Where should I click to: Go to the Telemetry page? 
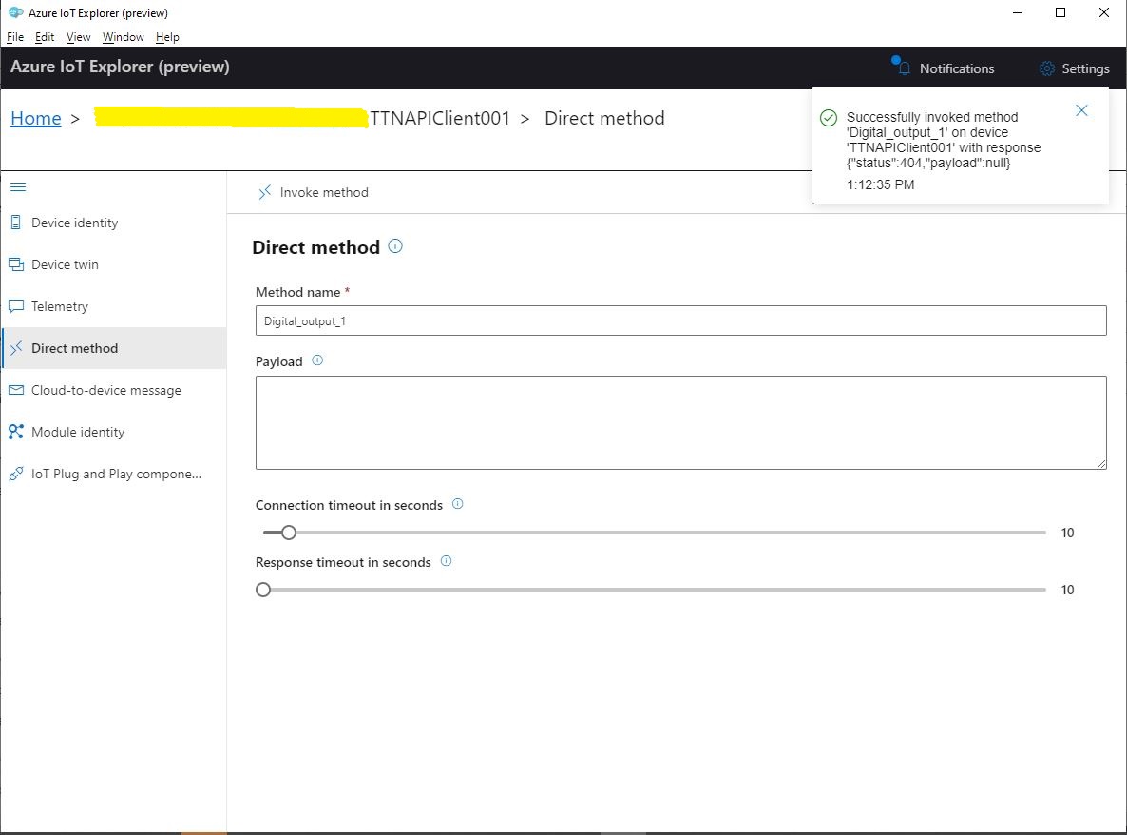click(59, 306)
